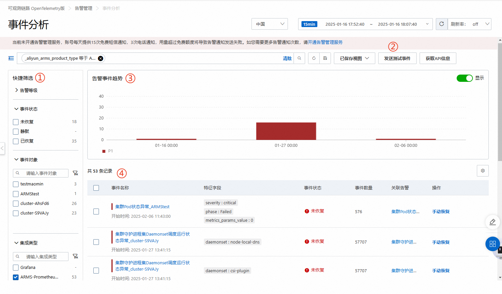The height and width of the screenshot is (294, 502).
Task: Click the 获取API信息 button
Action: tap(438, 58)
